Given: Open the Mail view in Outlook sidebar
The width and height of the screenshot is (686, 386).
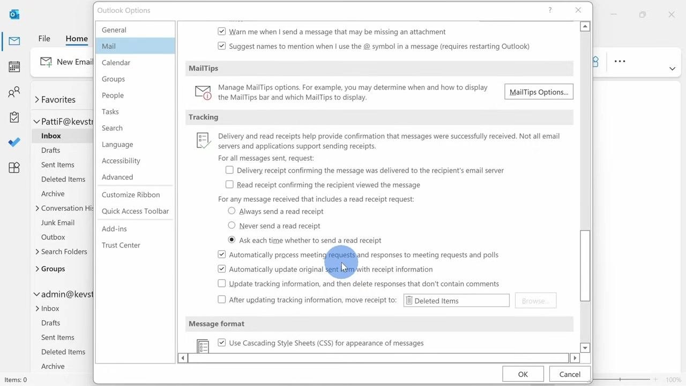Looking at the screenshot, I should (x=14, y=41).
